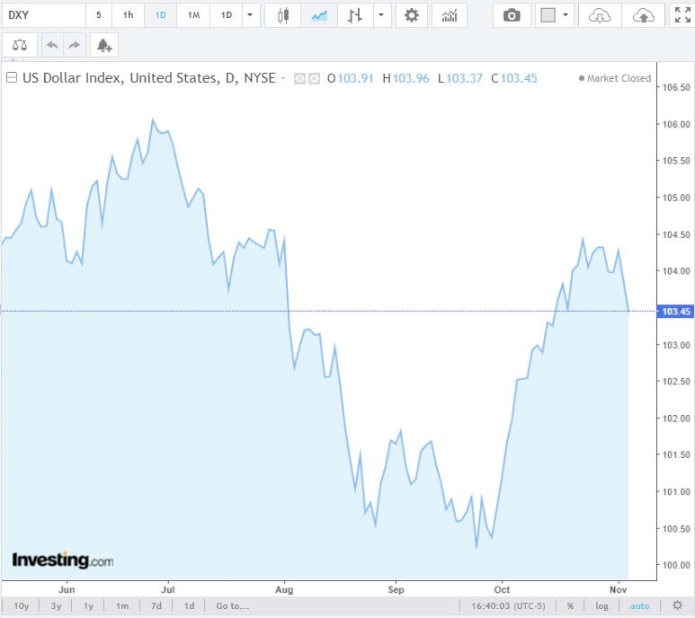Toggle the first legend visibility icon

(x=299, y=79)
